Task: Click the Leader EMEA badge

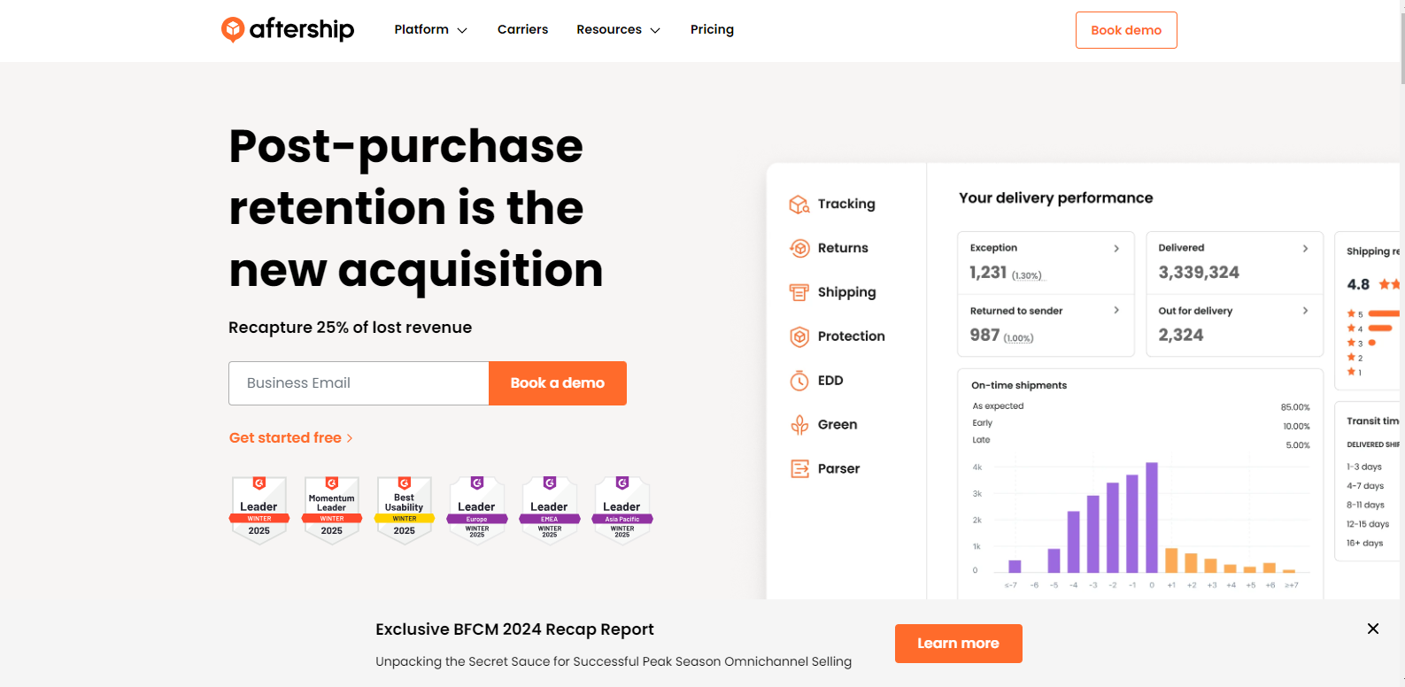Action: [x=550, y=510]
